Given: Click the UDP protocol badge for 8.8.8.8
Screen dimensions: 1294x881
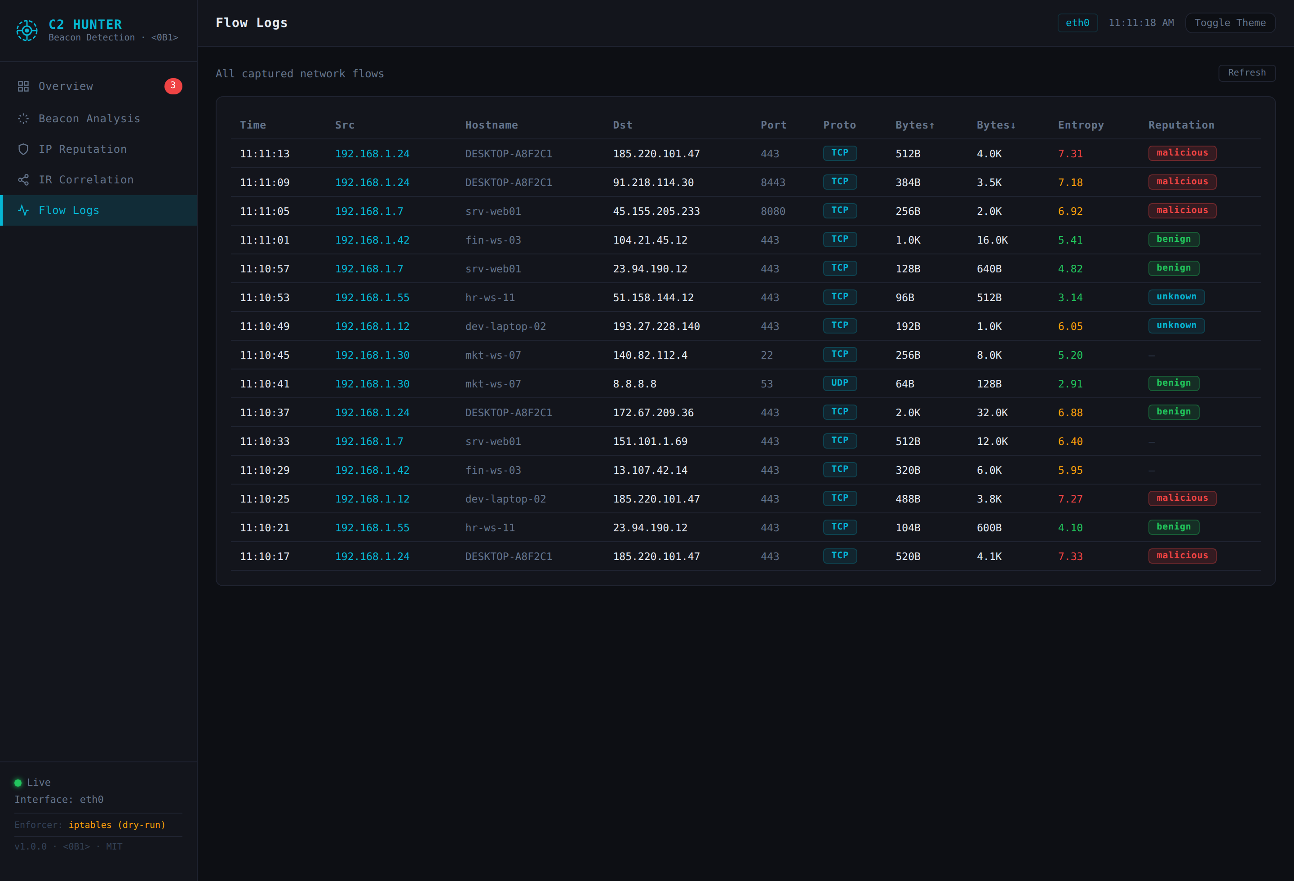Looking at the screenshot, I should tap(840, 383).
